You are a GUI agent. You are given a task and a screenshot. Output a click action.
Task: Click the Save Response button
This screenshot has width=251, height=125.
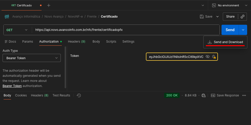pyautogui.click(x=225, y=95)
